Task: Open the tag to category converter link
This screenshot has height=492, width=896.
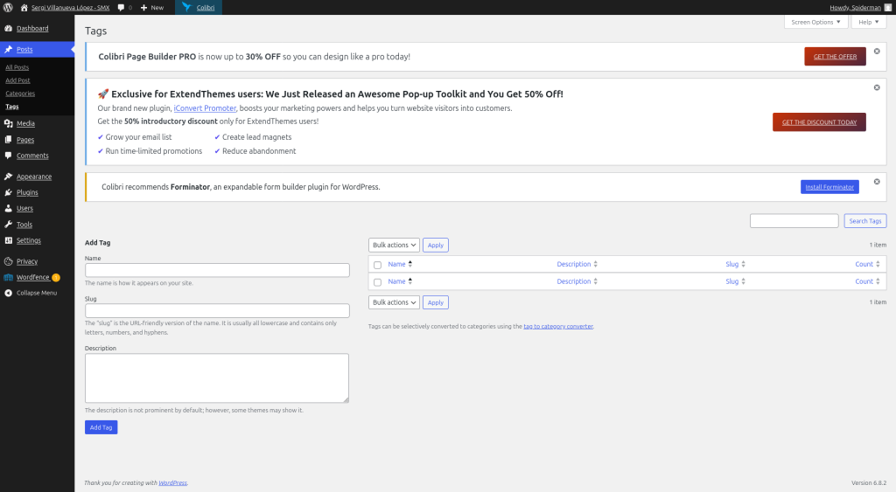Action: point(557,326)
